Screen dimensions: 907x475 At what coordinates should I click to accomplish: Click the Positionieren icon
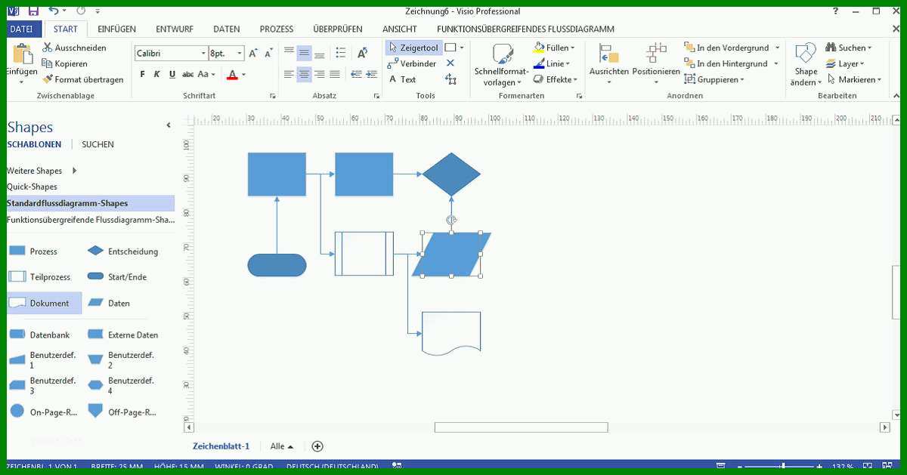[x=656, y=54]
